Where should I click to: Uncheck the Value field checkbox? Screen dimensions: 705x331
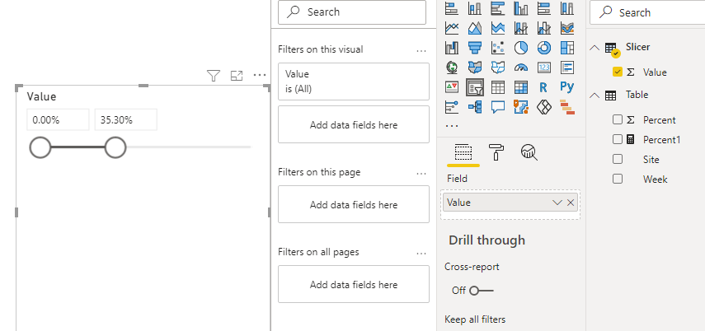[618, 72]
